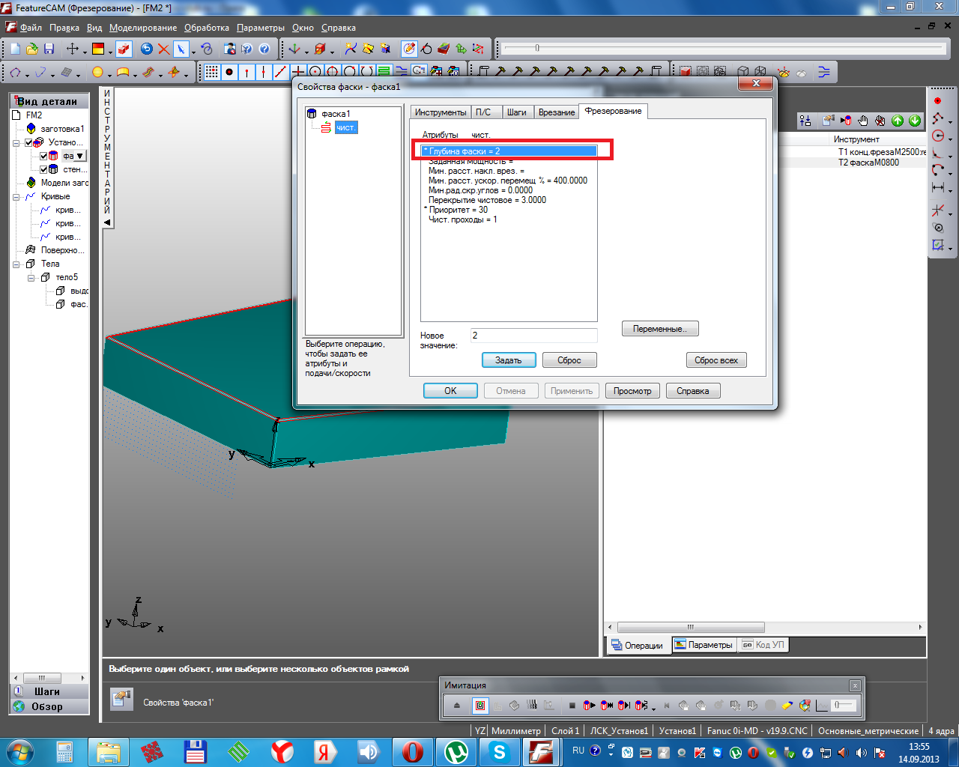Image resolution: width=959 pixels, height=767 pixels.
Task: Click the speed slider in the Имитация toolbar
Action: pyautogui.click(x=844, y=705)
